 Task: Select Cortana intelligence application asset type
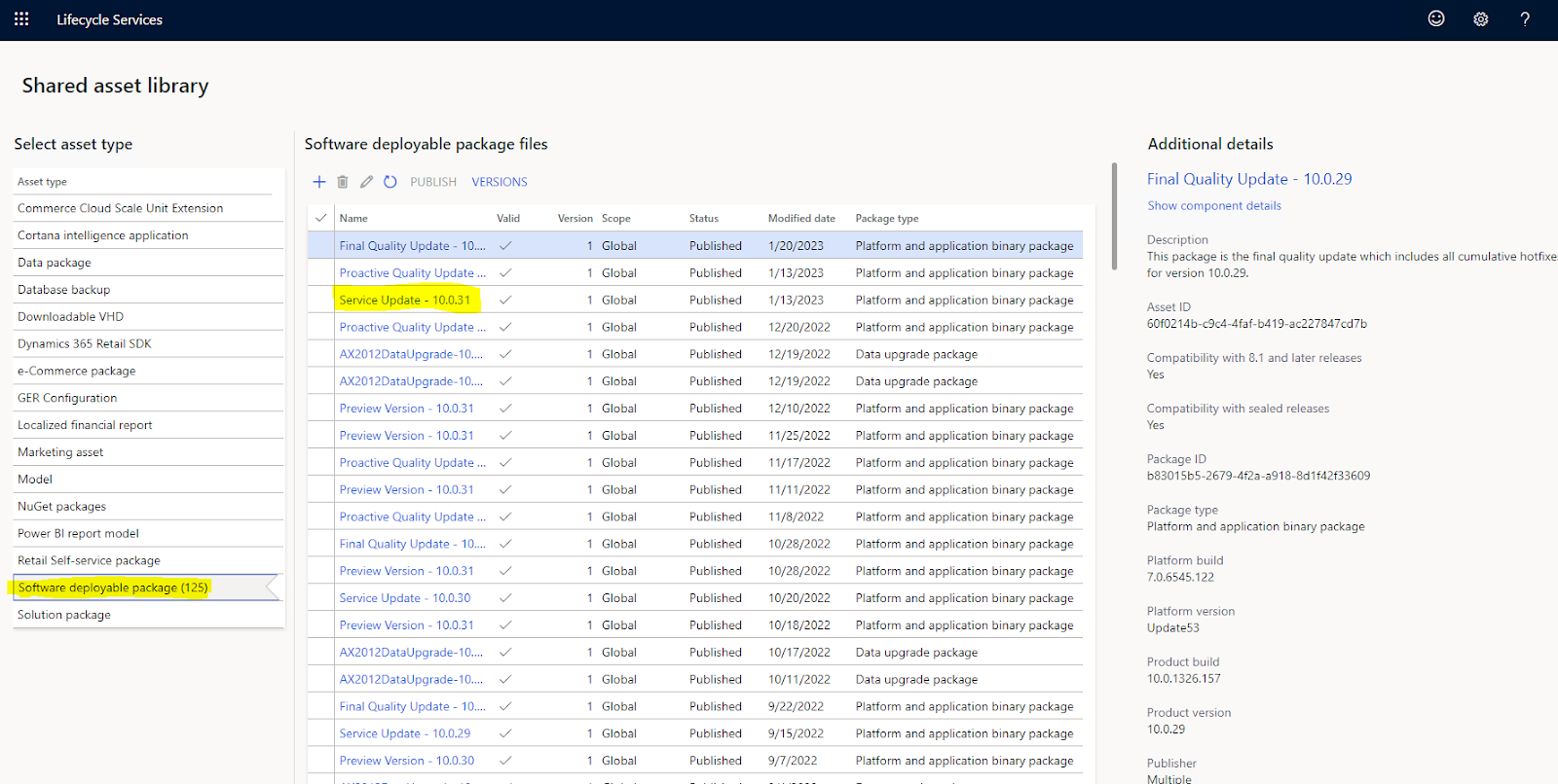click(x=149, y=235)
